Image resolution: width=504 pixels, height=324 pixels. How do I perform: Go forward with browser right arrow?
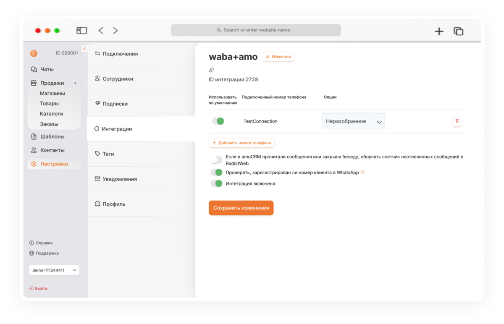pos(115,31)
